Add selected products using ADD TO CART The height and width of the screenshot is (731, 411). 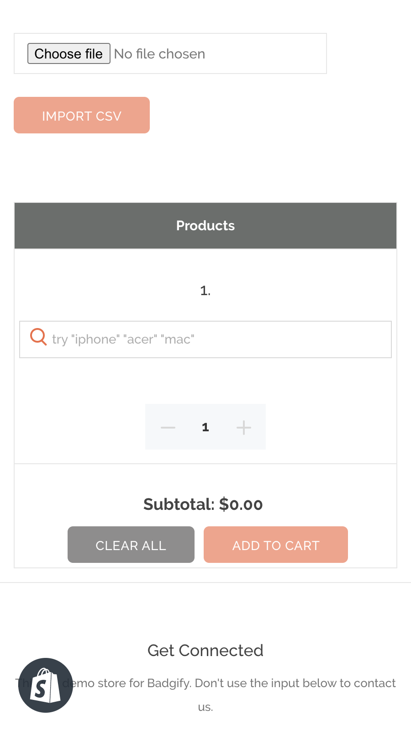[276, 545]
